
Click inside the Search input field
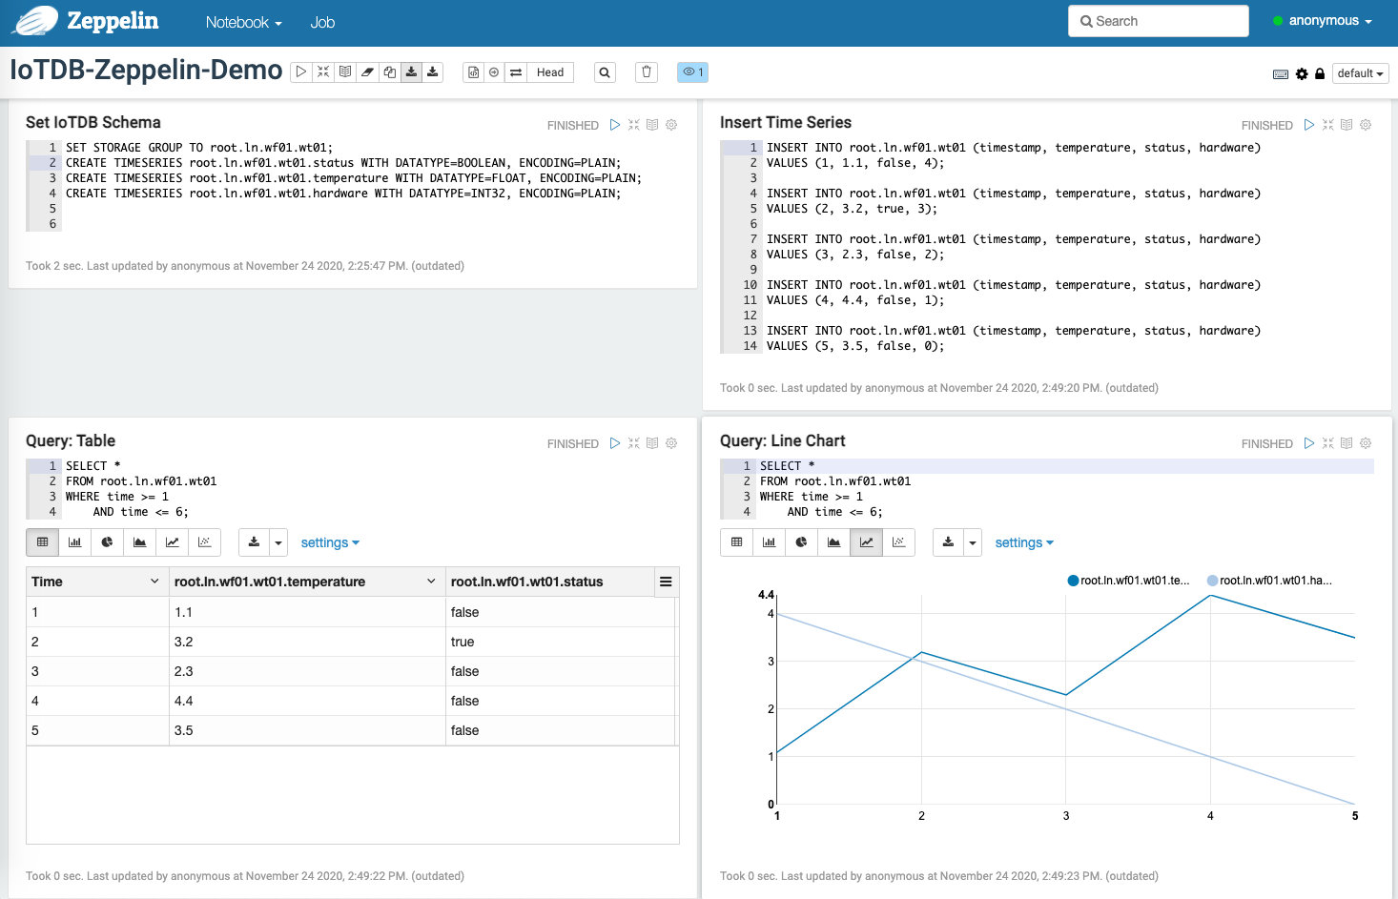click(x=1159, y=20)
